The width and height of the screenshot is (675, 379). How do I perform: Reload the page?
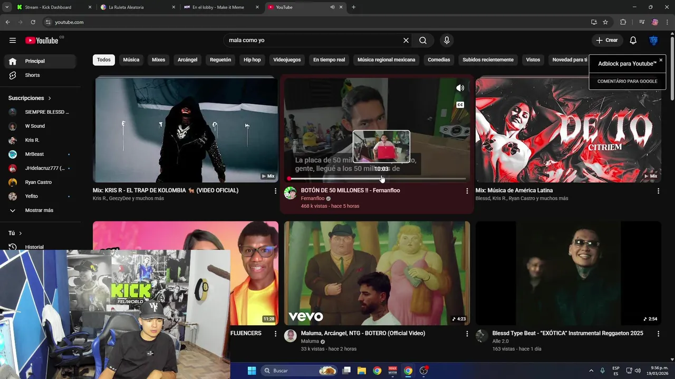point(33,22)
